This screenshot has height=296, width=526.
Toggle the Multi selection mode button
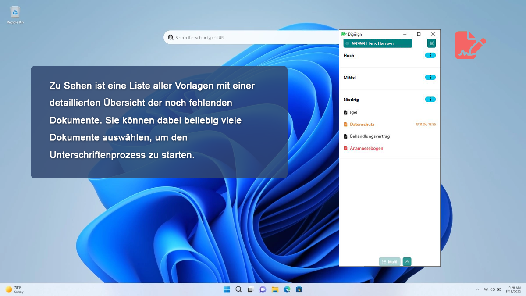390,262
